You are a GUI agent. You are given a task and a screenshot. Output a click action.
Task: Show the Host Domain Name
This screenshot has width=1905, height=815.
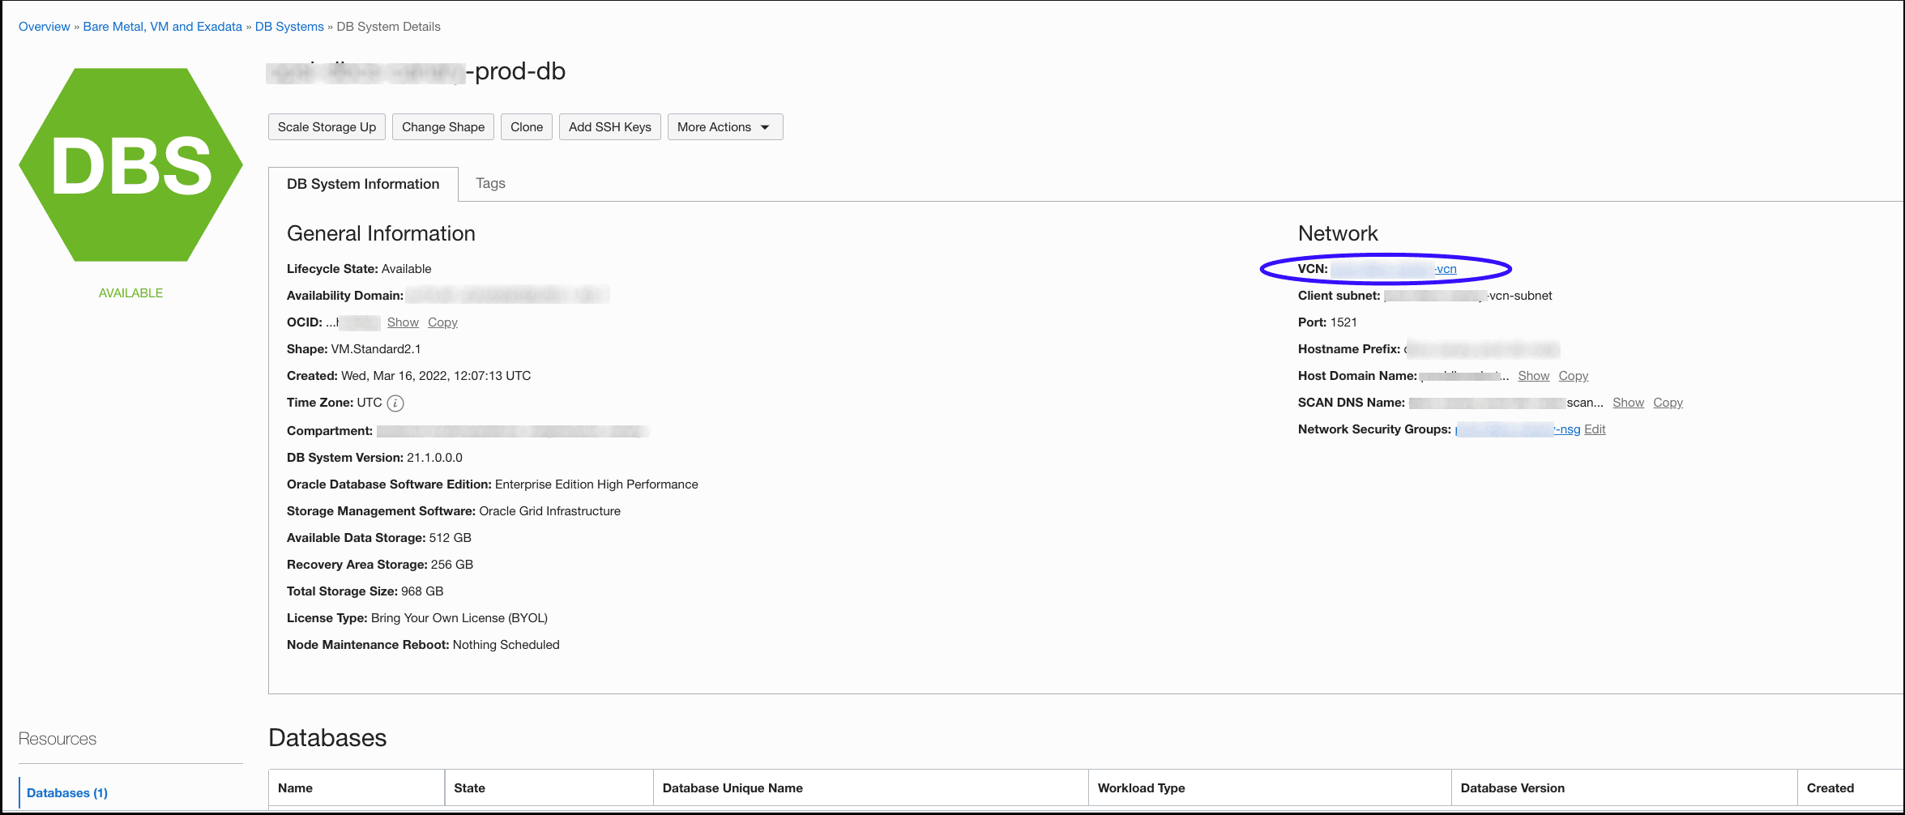[1533, 375]
